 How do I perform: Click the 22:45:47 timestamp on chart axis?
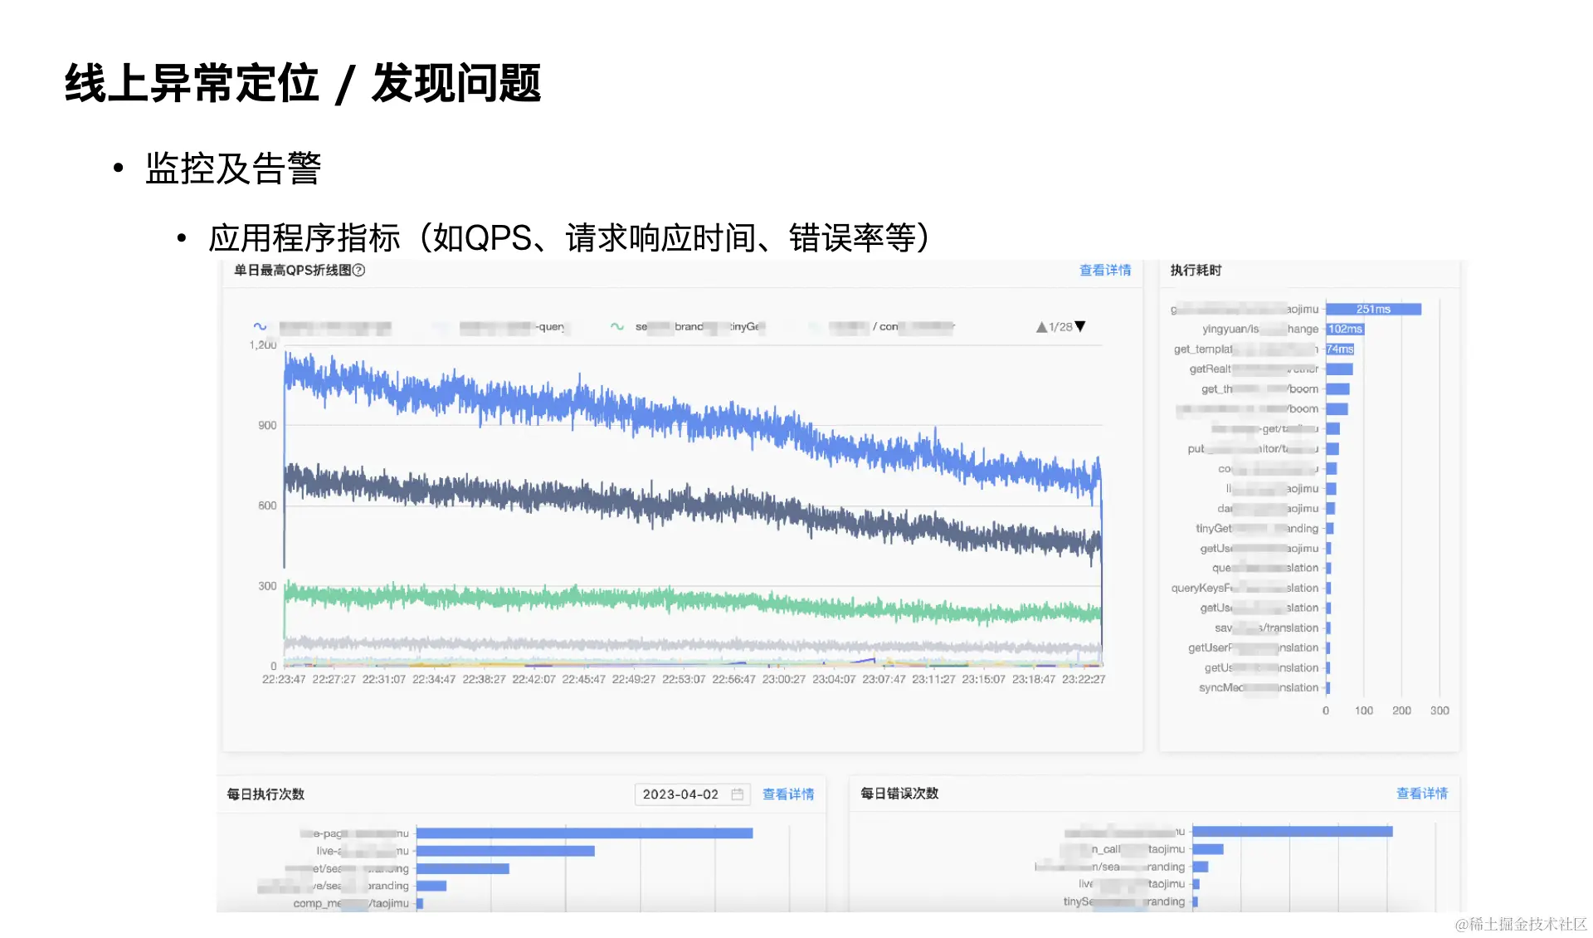pyautogui.click(x=583, y=680)
